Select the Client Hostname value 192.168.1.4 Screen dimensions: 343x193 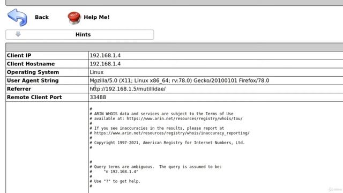coord(105,64)
